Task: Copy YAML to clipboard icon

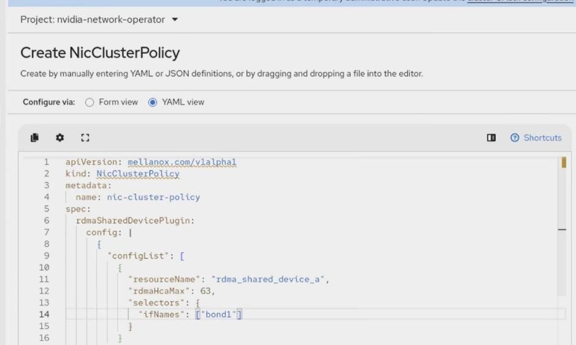Action: tap(34, 137)
